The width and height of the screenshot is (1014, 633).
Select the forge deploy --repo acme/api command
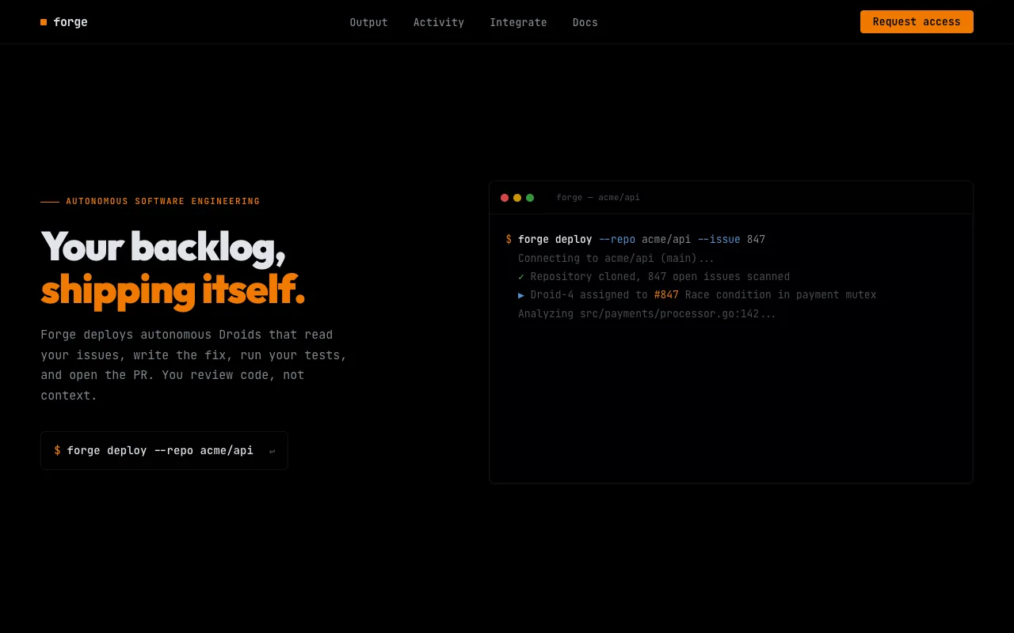coord(160,450)
